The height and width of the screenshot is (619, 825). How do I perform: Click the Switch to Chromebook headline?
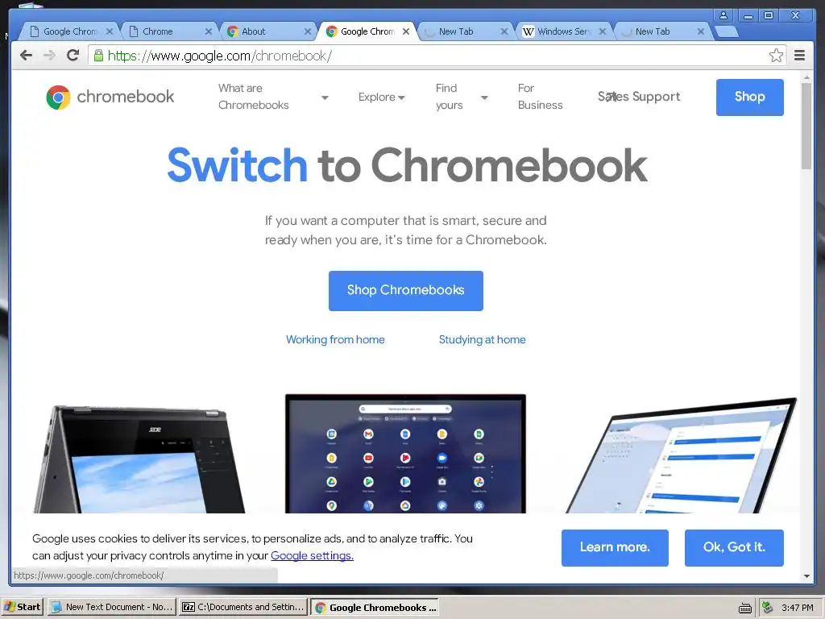point(407,165)
